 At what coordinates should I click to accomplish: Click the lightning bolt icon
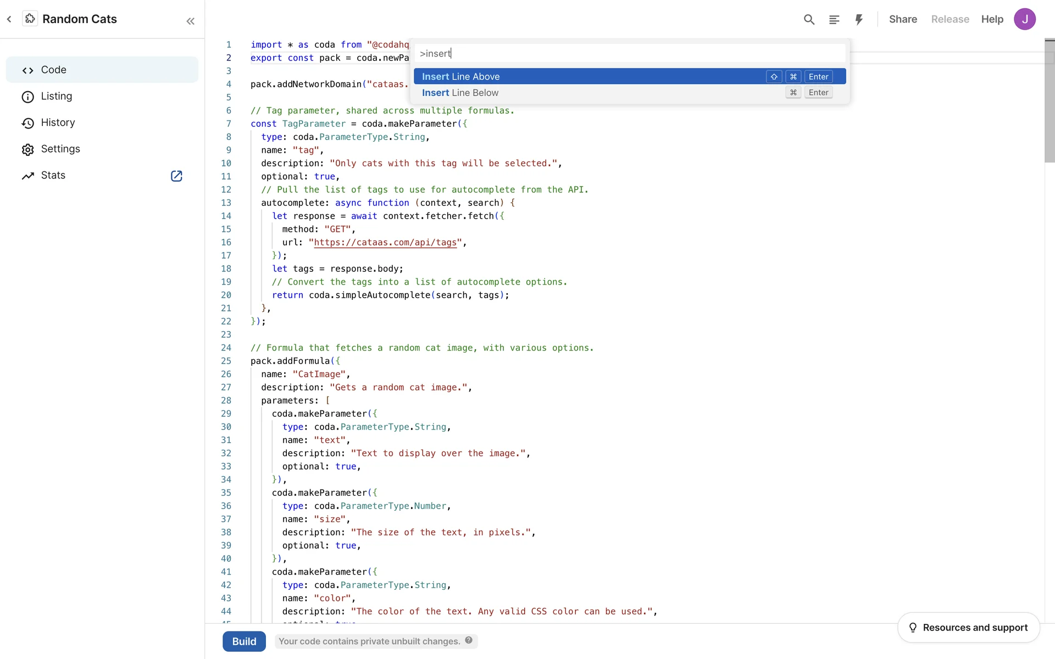[859, 20]
